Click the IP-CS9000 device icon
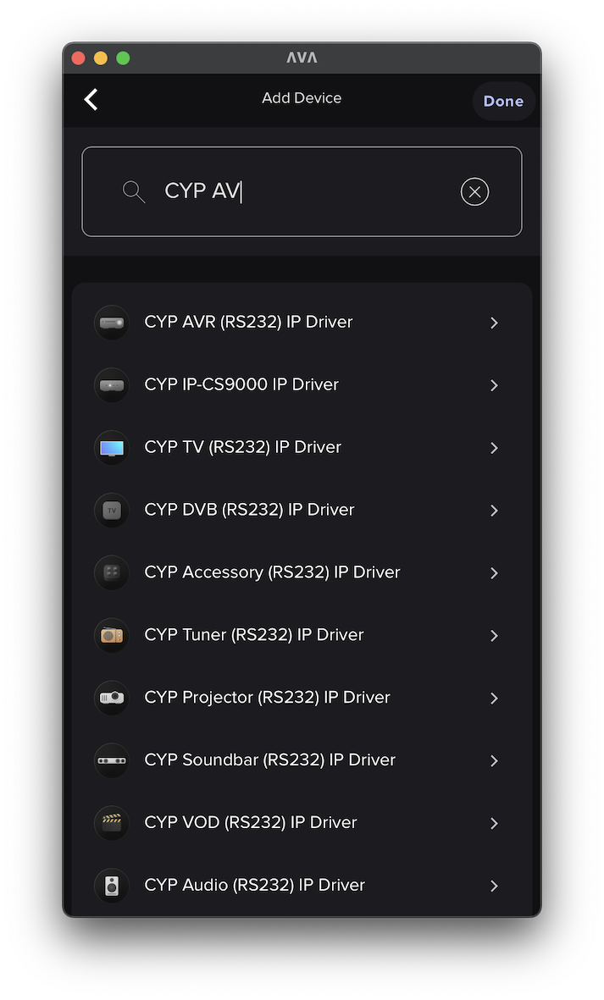Image resolution: width=604 pixels, height=1000 pixels. point(111,385)
